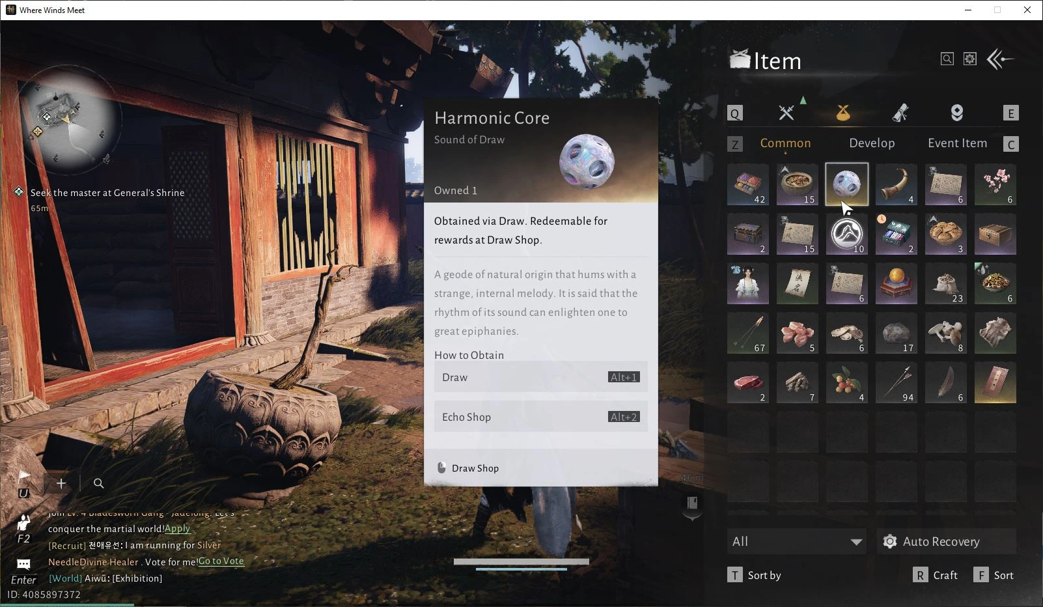Select the wooden crate item
1043x607 pixels.
click(995, 234)
